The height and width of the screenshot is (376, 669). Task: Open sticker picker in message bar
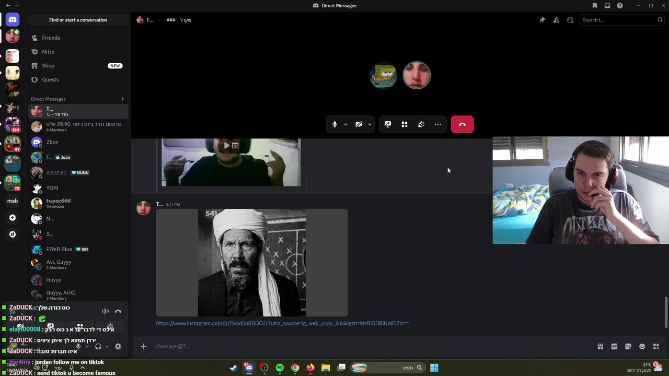(x=628, y=346)
